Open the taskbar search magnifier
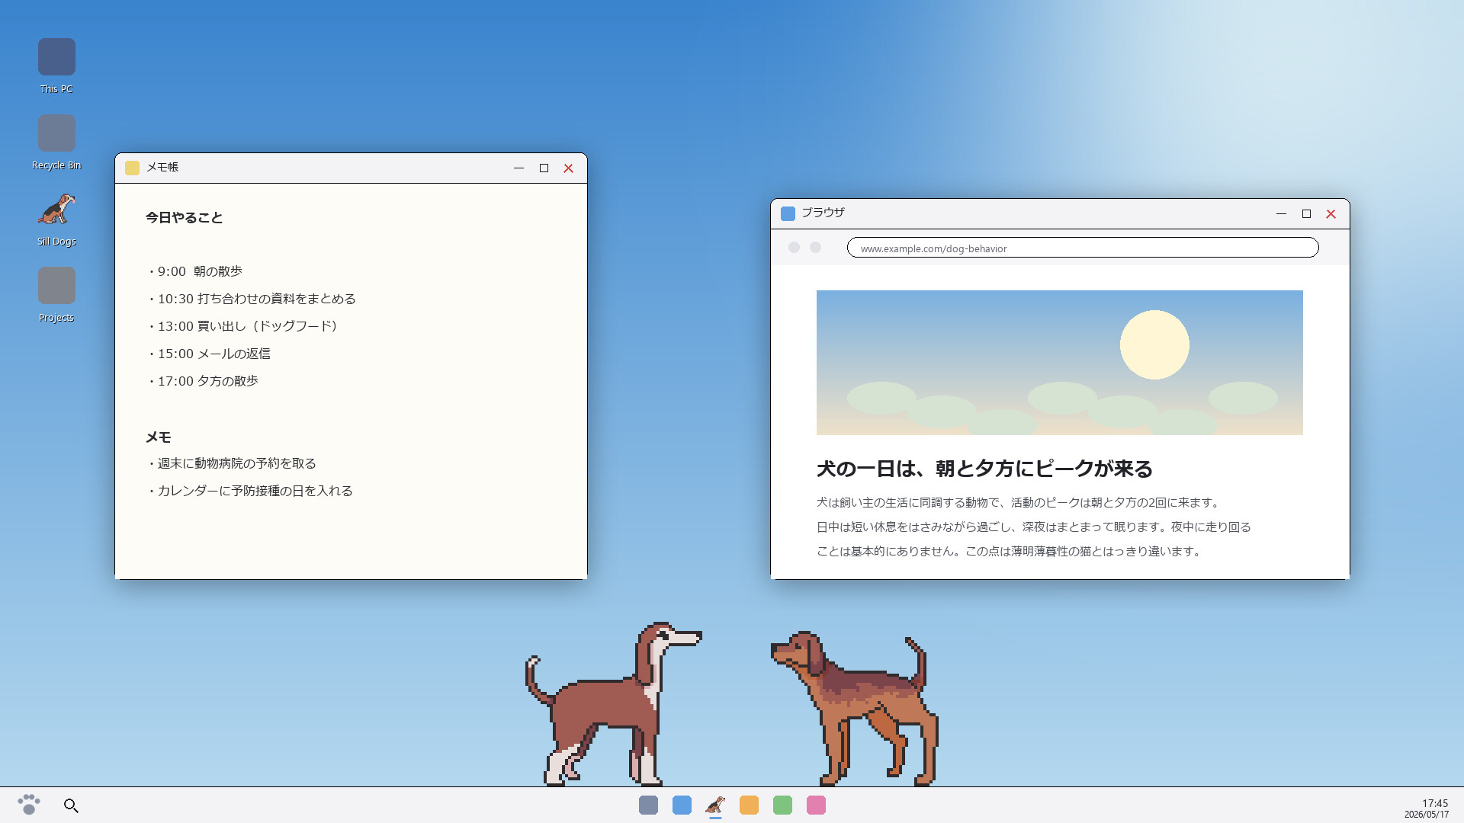The width and height of the screenshot is (1464, 823). pyautogui.click(x=71, y=805)
